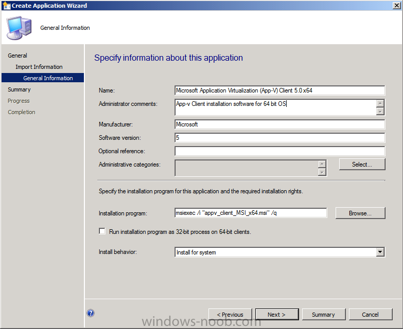This screenshot has width=403, height=329.
Task: Open the Import Information step
Action: click(39, 67)
